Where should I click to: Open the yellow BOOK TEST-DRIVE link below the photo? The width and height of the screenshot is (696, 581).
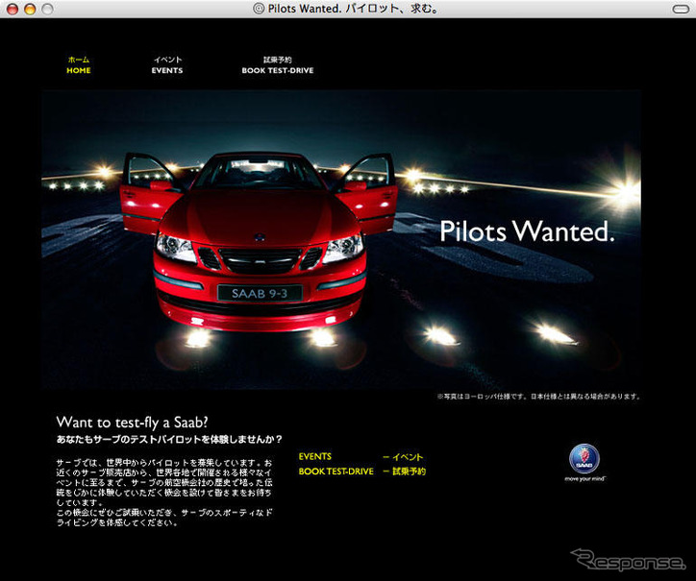pos(336,472)
